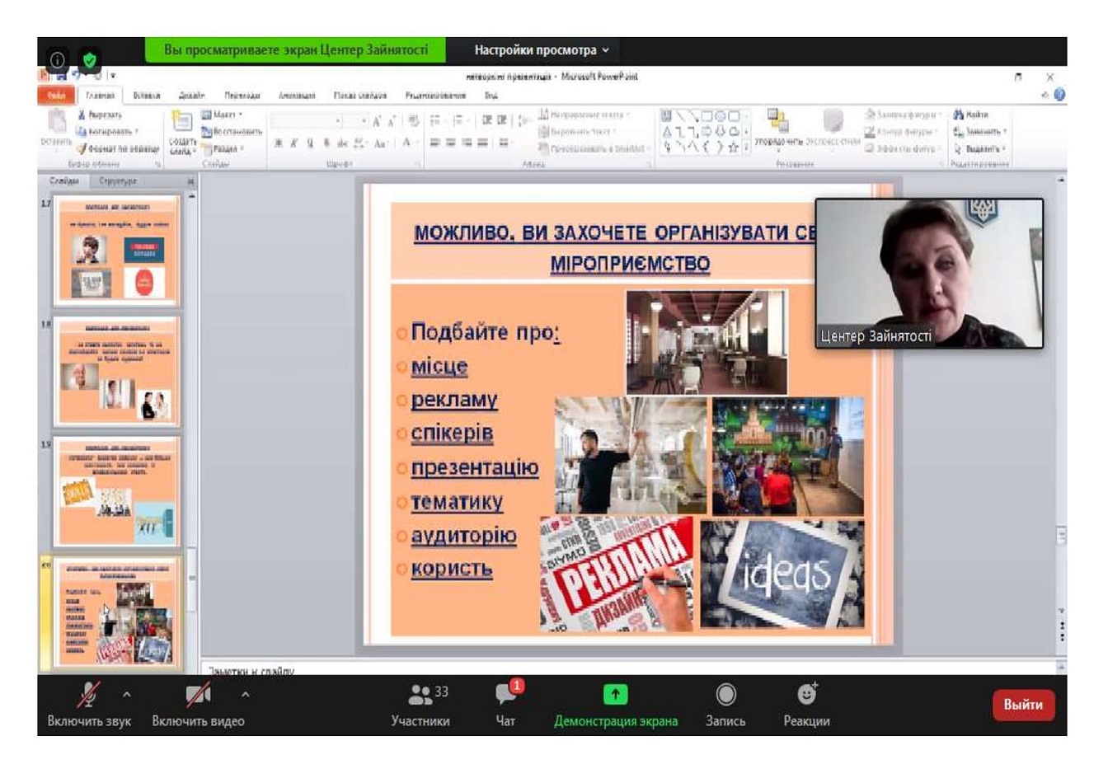
Task: Click the місце link on the slide
Action: coord(439,366)
